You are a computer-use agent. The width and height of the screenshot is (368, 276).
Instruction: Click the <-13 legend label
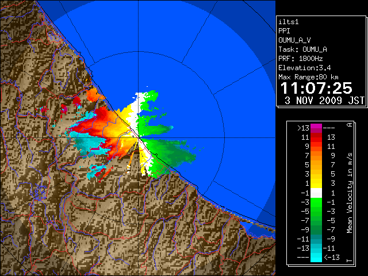click(332, 258)
